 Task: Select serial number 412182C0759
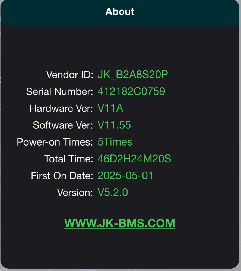coord(131,91)
